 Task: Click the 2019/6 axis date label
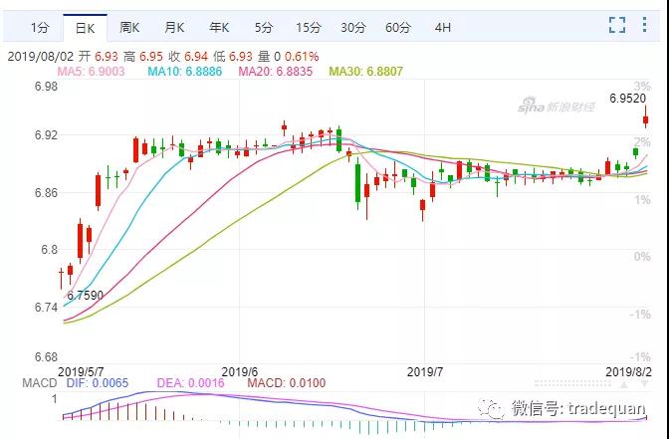240,371
